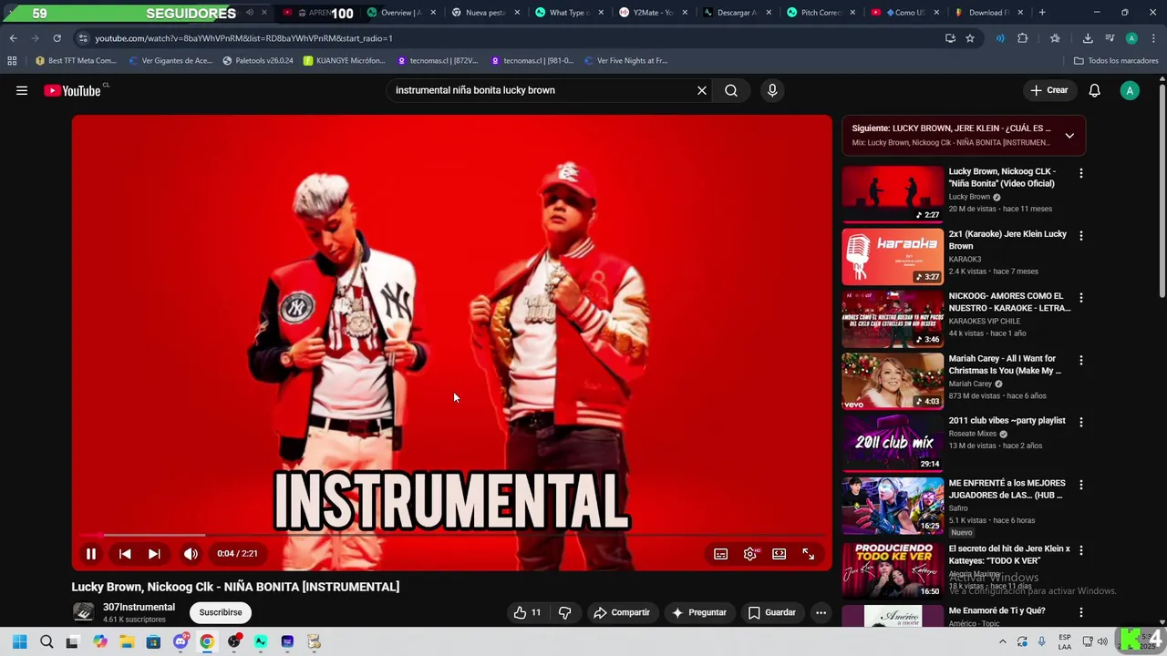Toggle subtitles in the player
1167x656 pixels.
720,554
